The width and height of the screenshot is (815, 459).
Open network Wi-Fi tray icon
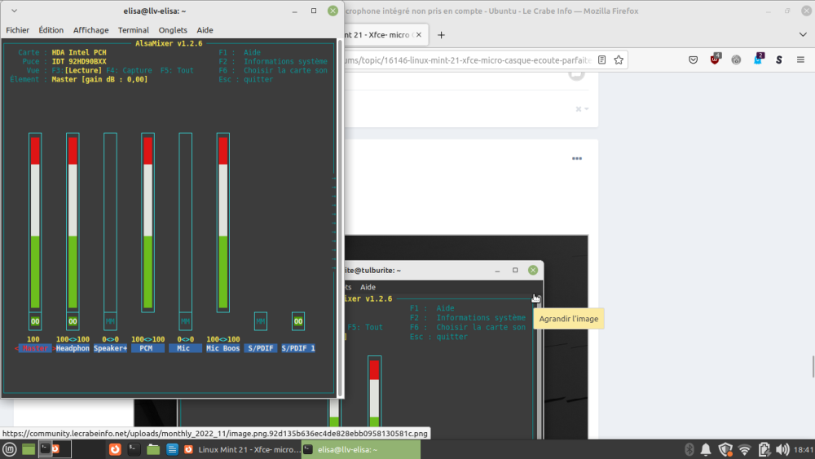pyautogui.click(x=744, y=449)
